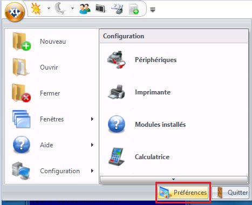Screen dimensions: 252x205
Task: Expand the Aide submenu
Action: coord(52,145)
